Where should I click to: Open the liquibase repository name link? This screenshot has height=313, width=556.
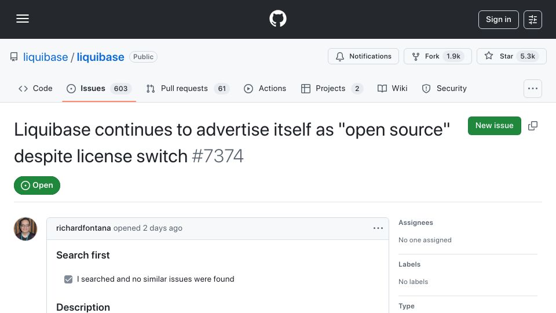pyautogui.click(x=100, y=57)
